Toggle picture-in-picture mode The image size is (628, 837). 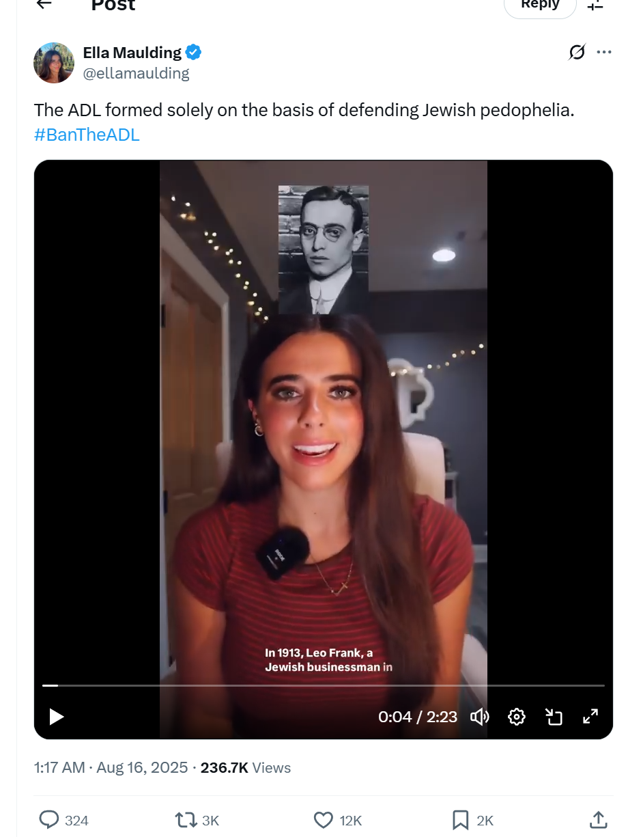click(554, 716)
